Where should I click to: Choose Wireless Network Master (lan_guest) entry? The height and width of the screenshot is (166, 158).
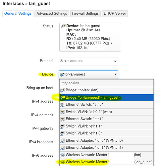coord(107,162)
